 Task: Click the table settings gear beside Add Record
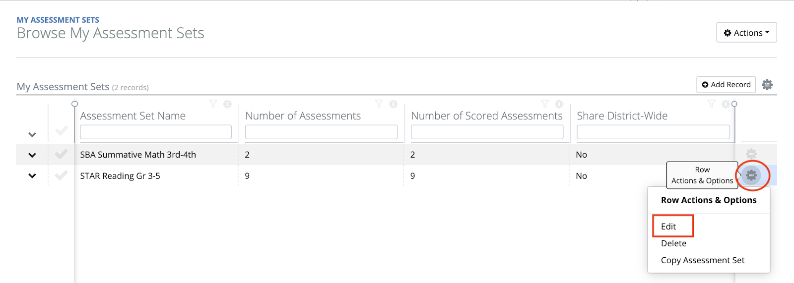pyautogui.click(x=767, y=85)
